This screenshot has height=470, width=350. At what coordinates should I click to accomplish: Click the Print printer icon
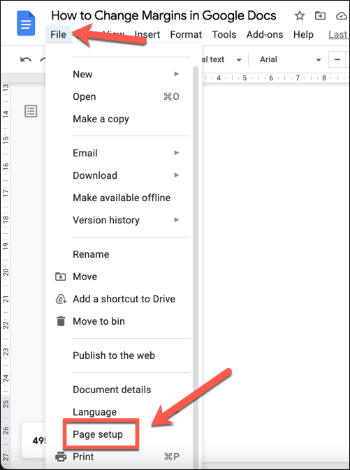61,457
